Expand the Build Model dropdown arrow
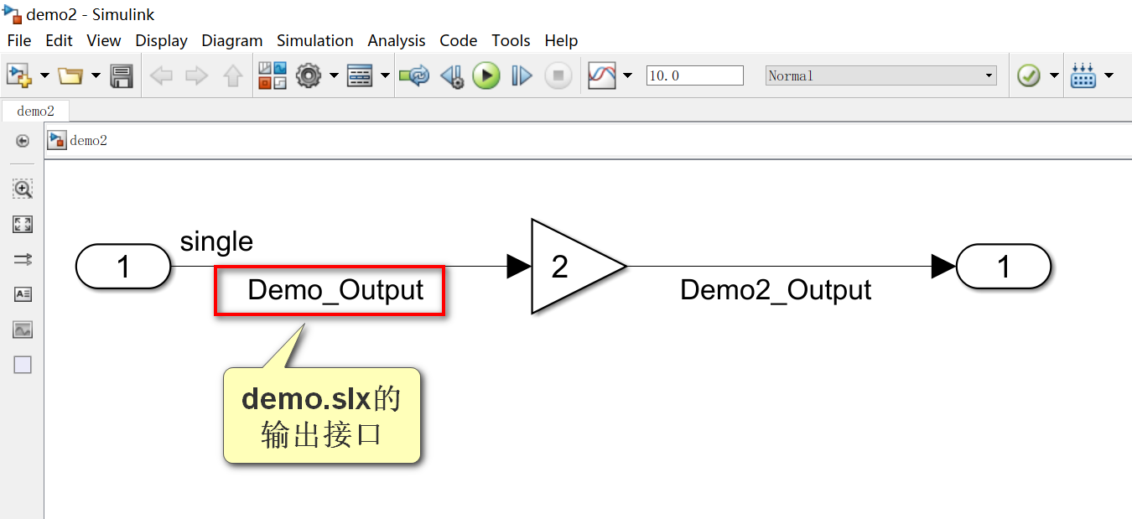This screenshot has height=519, width=1132. click(x=1109, y=75)
